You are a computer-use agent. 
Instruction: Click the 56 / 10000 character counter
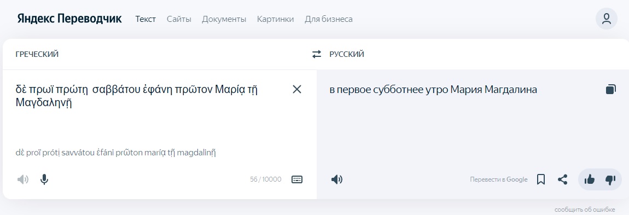coord(266,179)
